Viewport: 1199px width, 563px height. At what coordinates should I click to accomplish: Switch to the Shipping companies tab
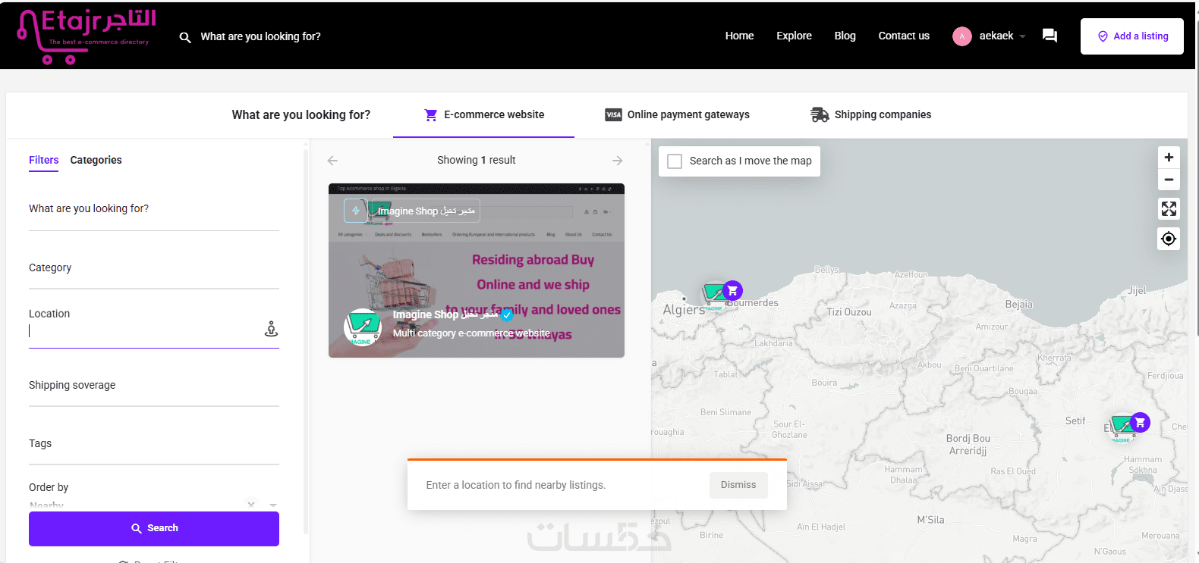870,115
